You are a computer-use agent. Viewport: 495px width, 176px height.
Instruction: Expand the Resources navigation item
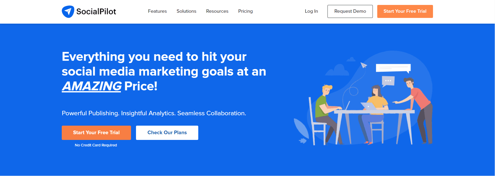(x=217, y=11)
